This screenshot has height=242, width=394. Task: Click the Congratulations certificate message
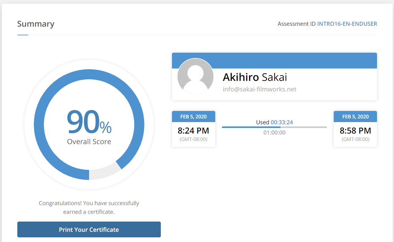click(89, 208)
